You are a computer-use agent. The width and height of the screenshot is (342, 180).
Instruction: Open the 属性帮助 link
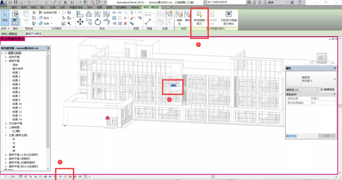coord(291,136)
